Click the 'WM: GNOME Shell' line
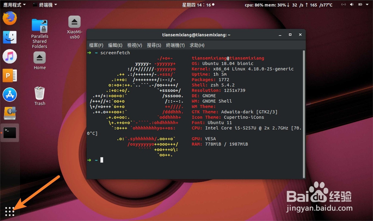The height and width of the screenshot is (221, 373). [212, 101]
